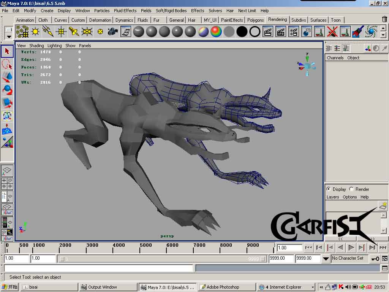The image size is (389, 292).
Task: Switch to the Polygons shelf tab
Action: point(255,20)
